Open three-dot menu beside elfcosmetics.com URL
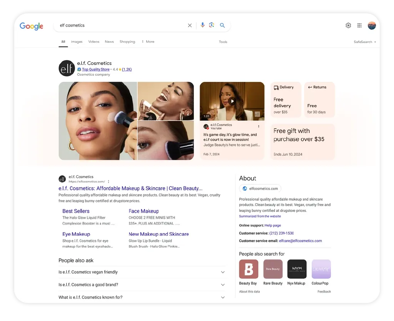The image size is (394, 321). tap(109, 181)
